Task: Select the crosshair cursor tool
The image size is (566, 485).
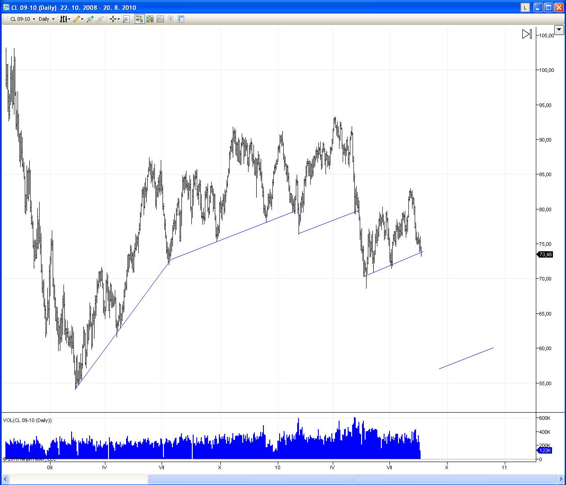Action: tap(113, 19)
